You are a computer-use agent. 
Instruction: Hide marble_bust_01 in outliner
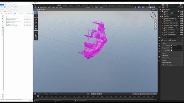[x=180, y=20]
